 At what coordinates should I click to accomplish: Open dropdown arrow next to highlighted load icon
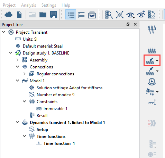[x=157, y=61]
